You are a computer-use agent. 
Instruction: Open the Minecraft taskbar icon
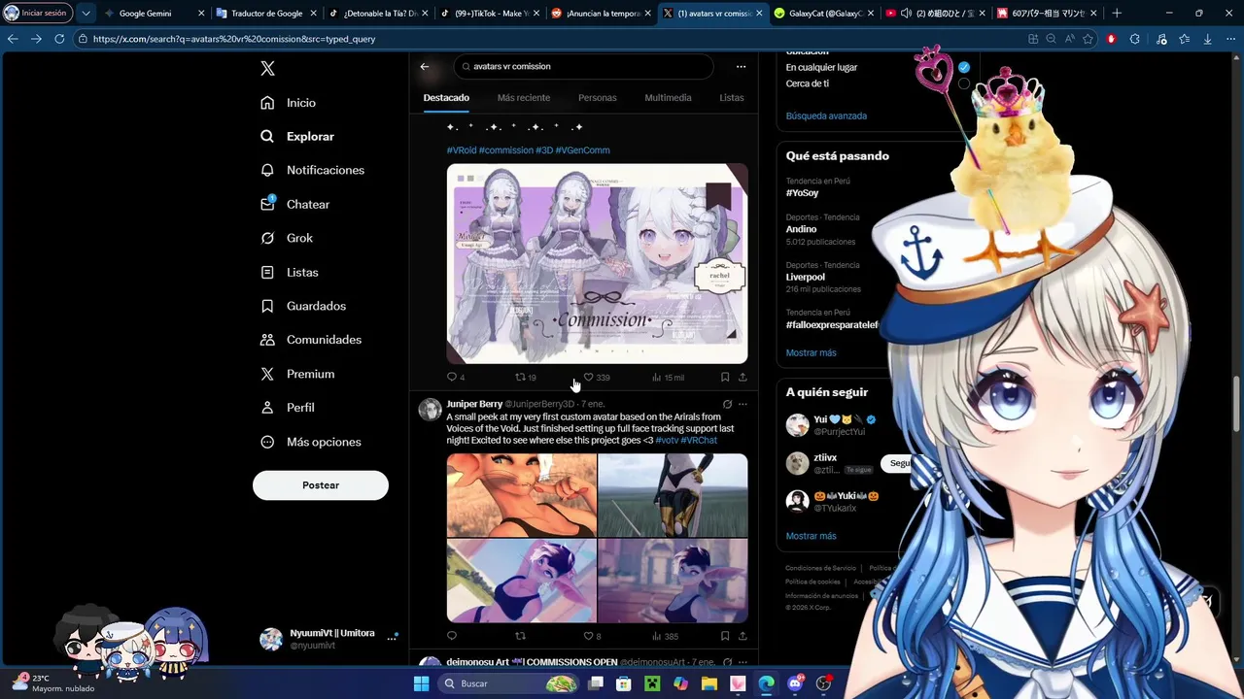pos(652,683)
